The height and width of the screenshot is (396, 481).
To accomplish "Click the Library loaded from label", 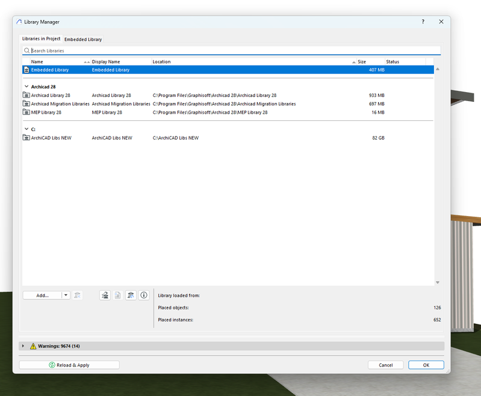I will tap(179, 295).
